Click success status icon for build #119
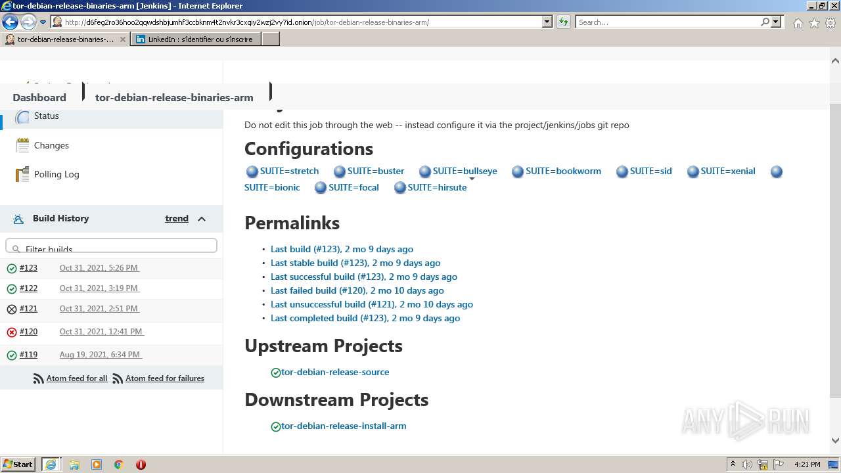Viewport: 841px width, 473px height. coord(12,355)
